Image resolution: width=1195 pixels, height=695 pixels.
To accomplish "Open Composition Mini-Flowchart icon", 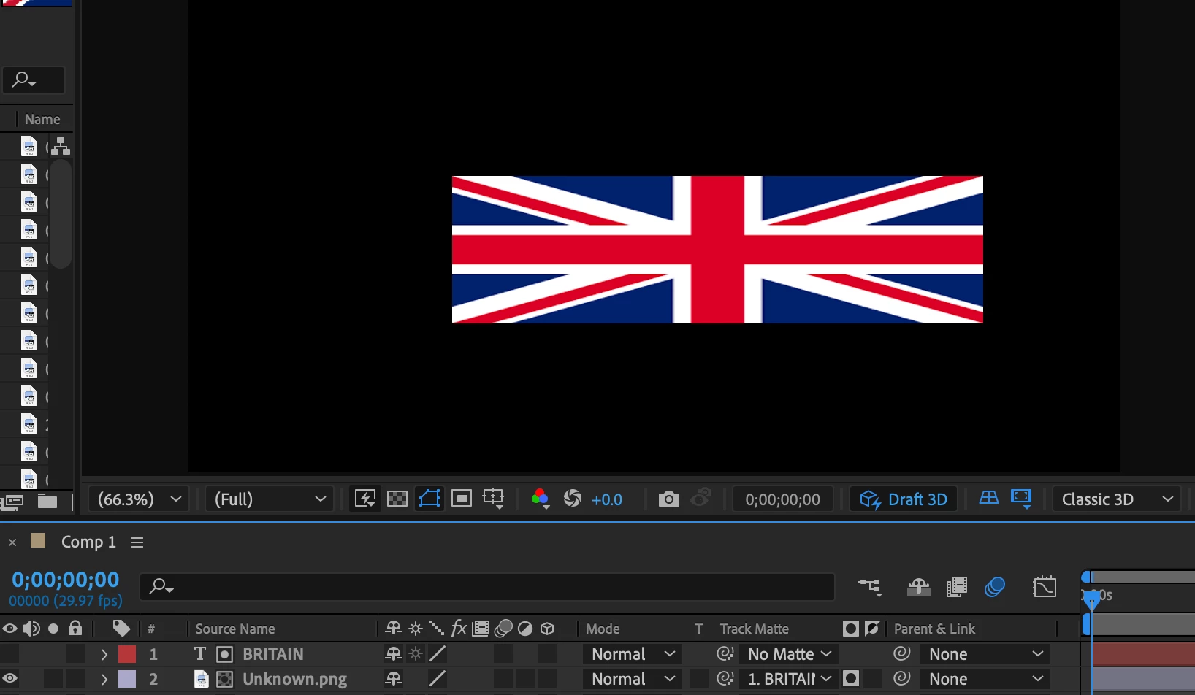I will click(x=870, y=586).
